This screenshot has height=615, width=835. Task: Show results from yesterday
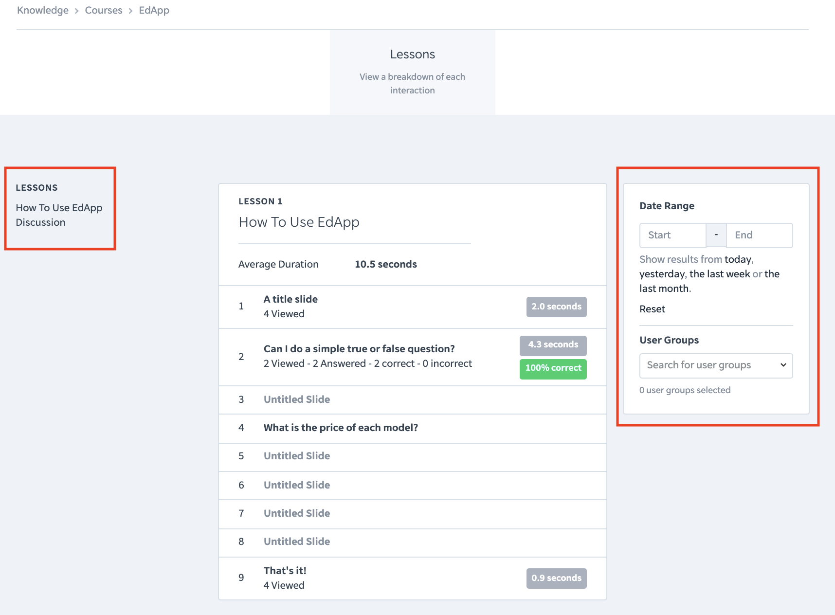coord(662,274)
